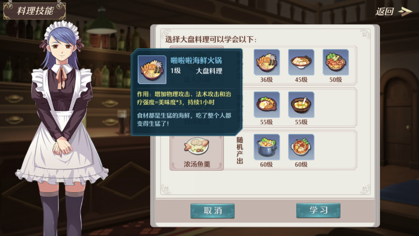Select the 45级 noodle bowl dish icon

(x=301, y=62)
